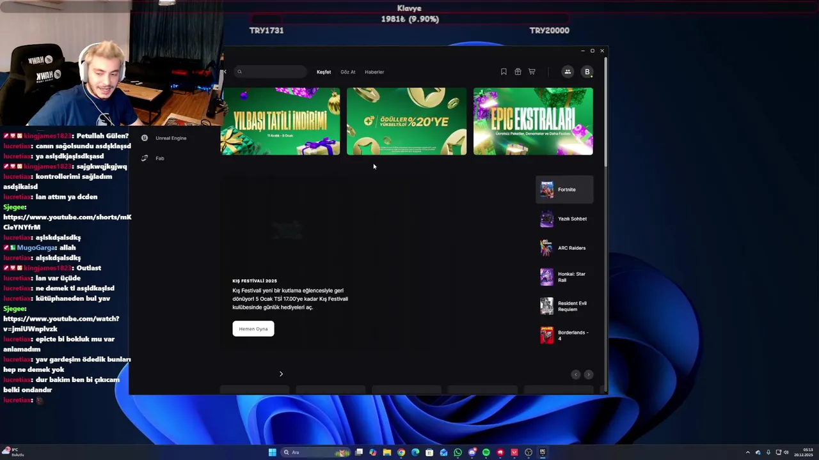Select Fortnite in the featured list
This screenshot has height=460, width=819.
coord(564,190)
